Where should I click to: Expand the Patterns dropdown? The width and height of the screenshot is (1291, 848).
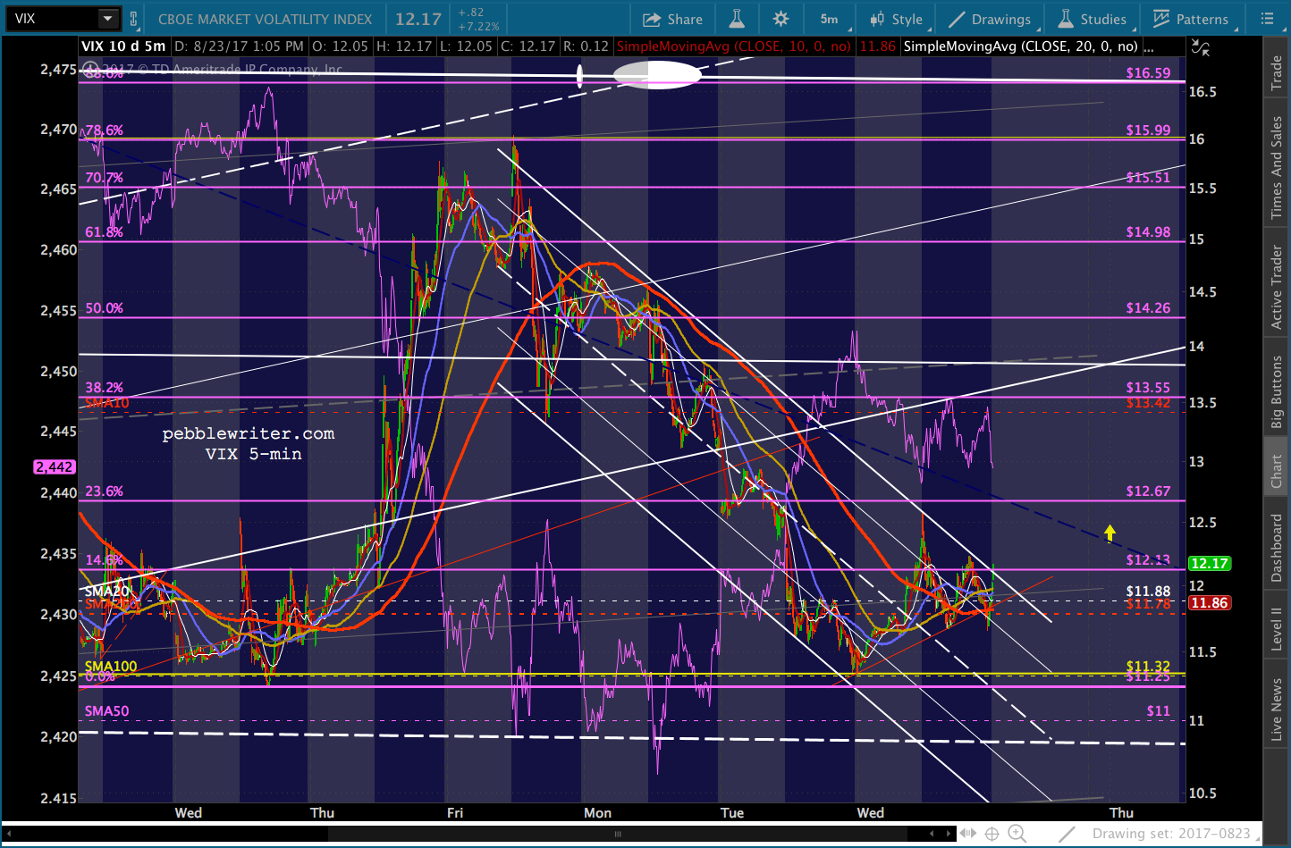[1191, 19]
